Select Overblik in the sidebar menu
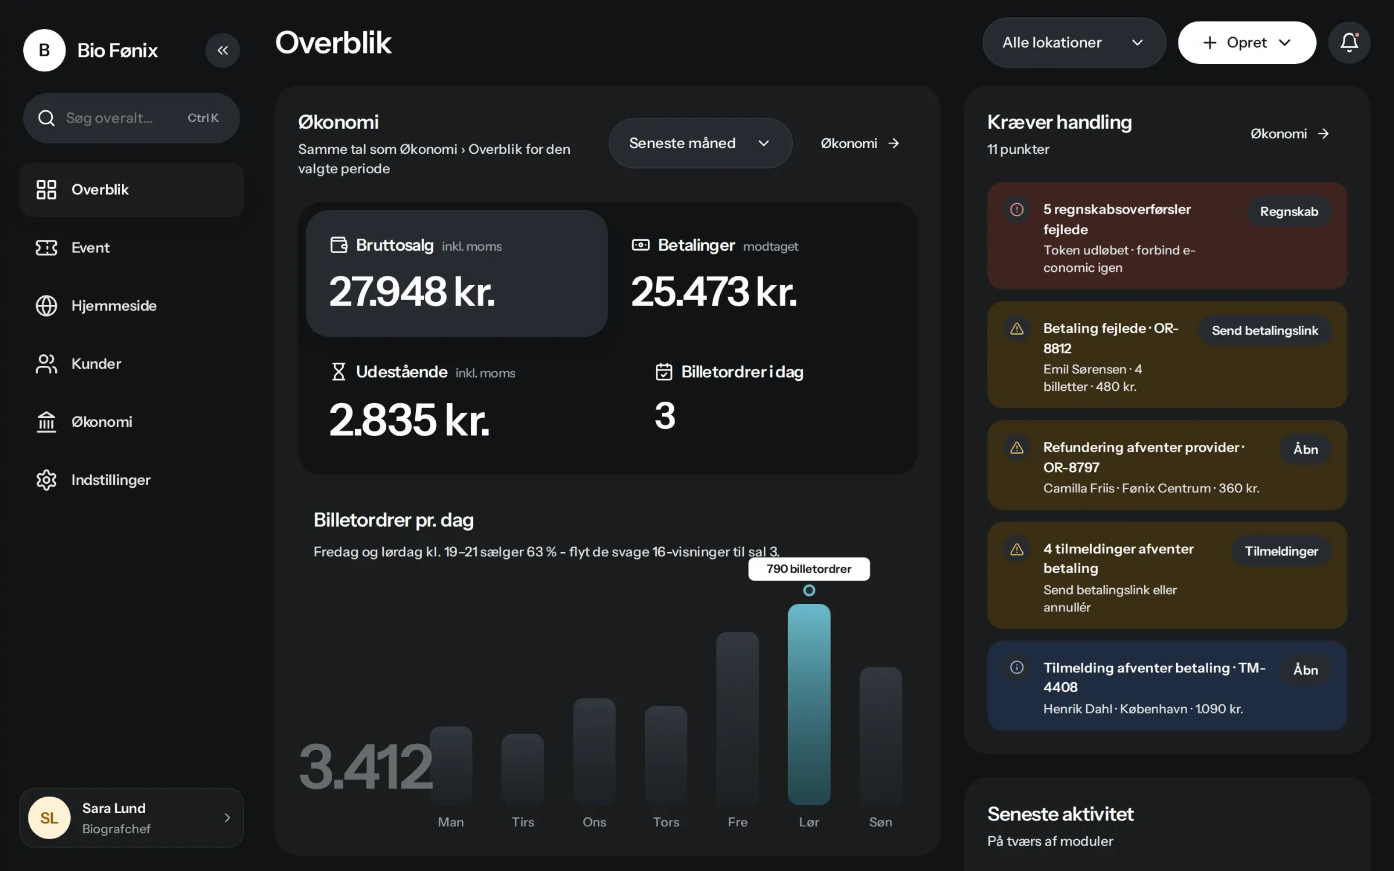Screen dimensions: 1394x871 131,190
